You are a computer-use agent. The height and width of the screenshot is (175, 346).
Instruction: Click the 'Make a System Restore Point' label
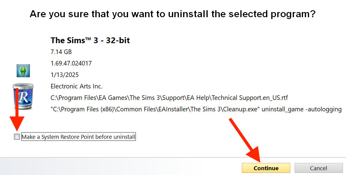78,137
